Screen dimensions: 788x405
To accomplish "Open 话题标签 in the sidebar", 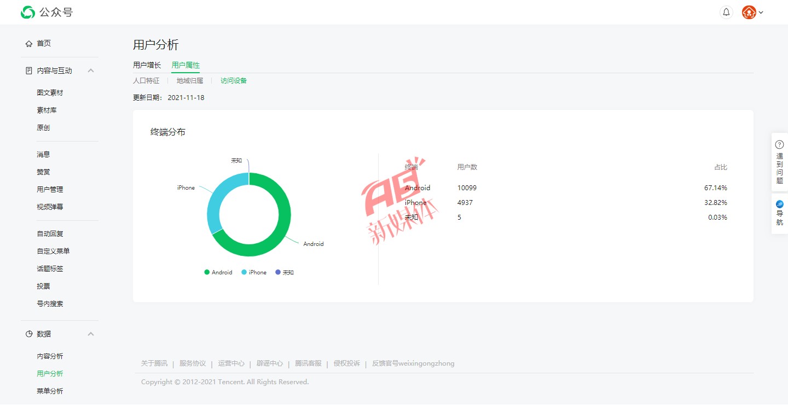I will (50, 269).
